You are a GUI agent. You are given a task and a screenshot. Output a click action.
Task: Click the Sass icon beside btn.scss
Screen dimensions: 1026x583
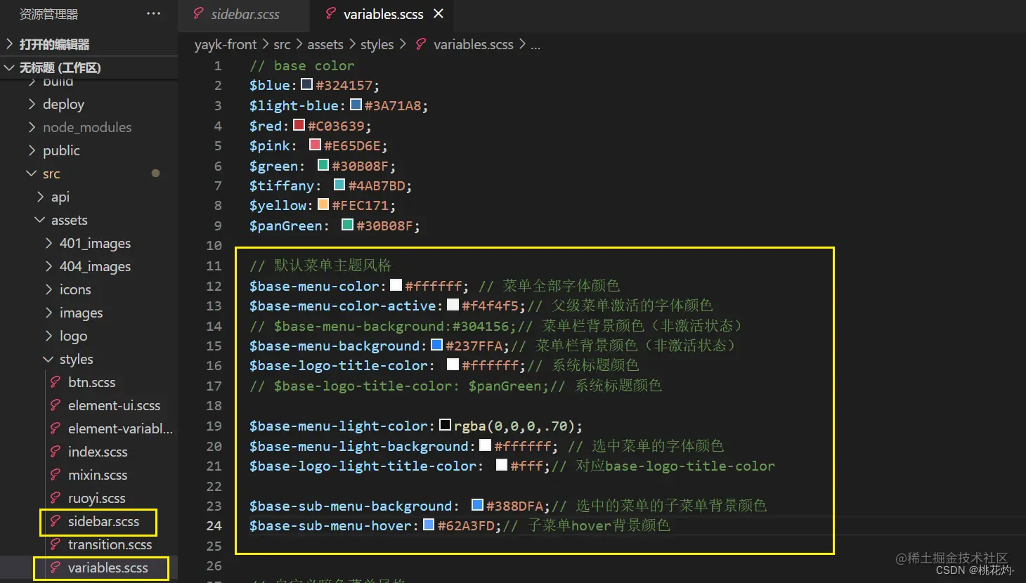pyautogui.click(x=55, y=382)
